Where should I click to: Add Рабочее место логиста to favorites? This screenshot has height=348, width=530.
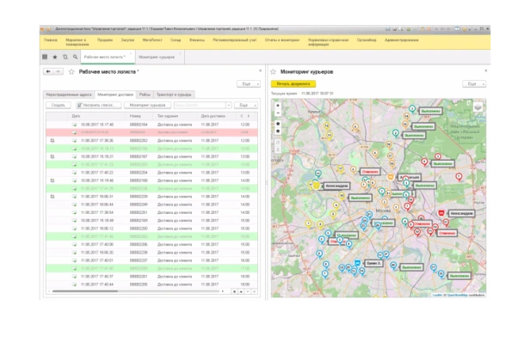[72, 73]
